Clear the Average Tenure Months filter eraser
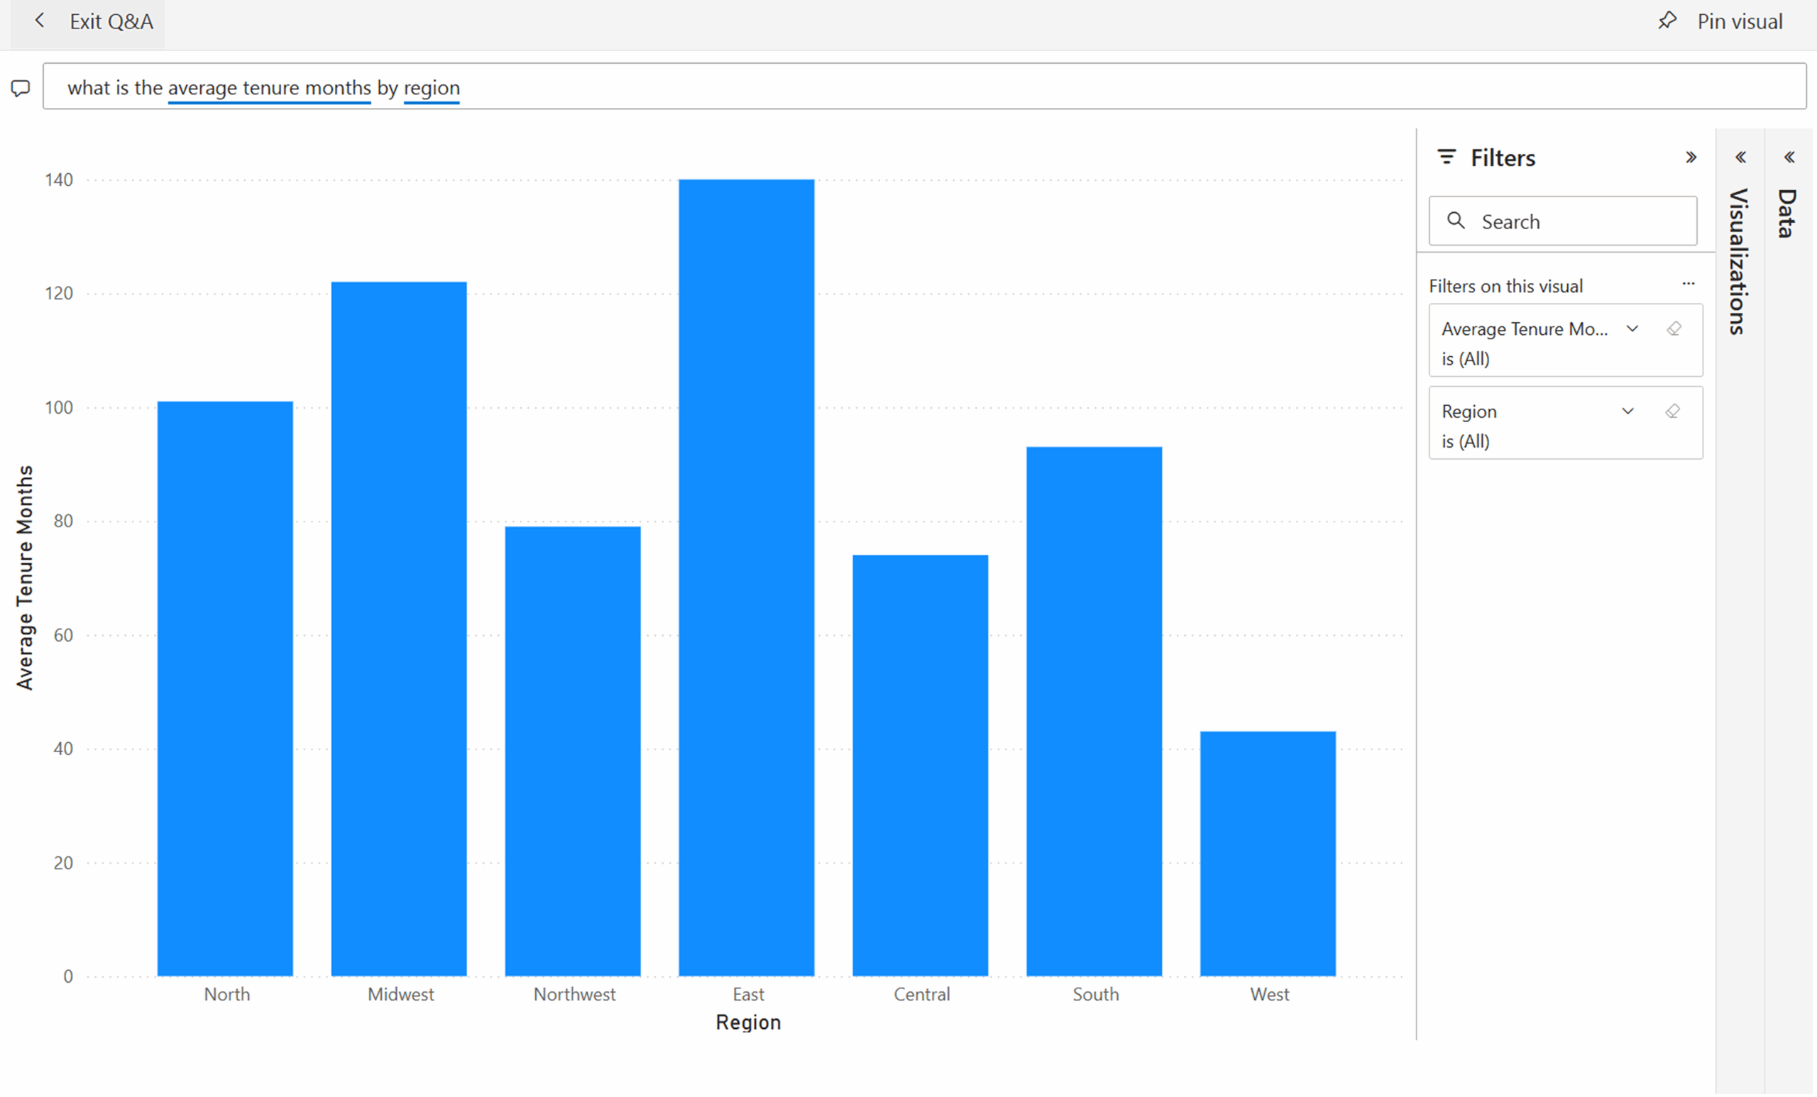The width and height of the screenshot is (1817, 1097). click(1674, 329)
